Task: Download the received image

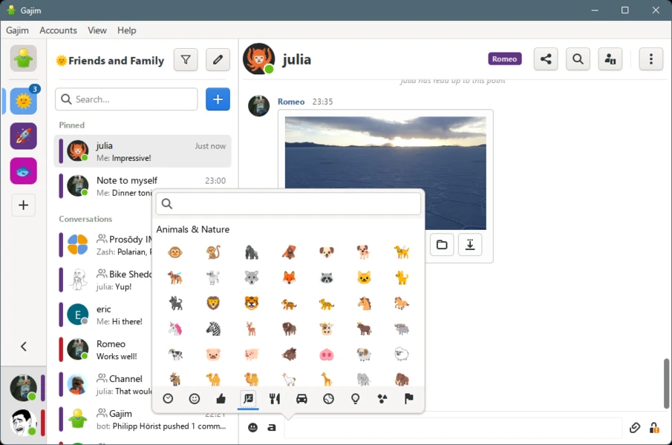Action: 470,245
